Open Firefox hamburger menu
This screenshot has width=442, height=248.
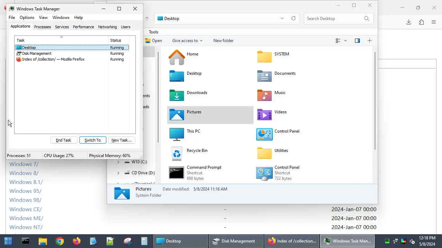434,22
